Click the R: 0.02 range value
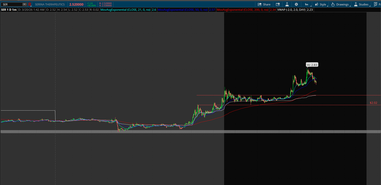381x185 pixels. [94, 10]
